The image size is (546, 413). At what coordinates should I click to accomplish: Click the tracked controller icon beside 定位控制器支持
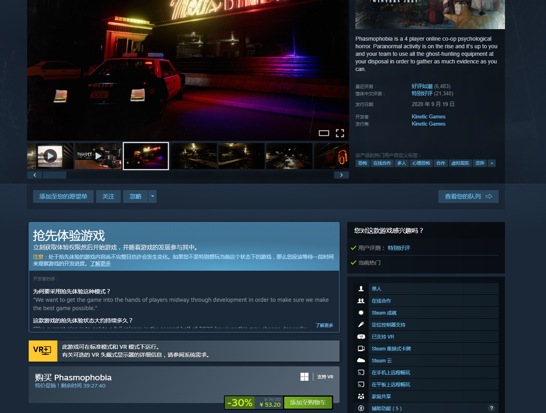point(361,324)
